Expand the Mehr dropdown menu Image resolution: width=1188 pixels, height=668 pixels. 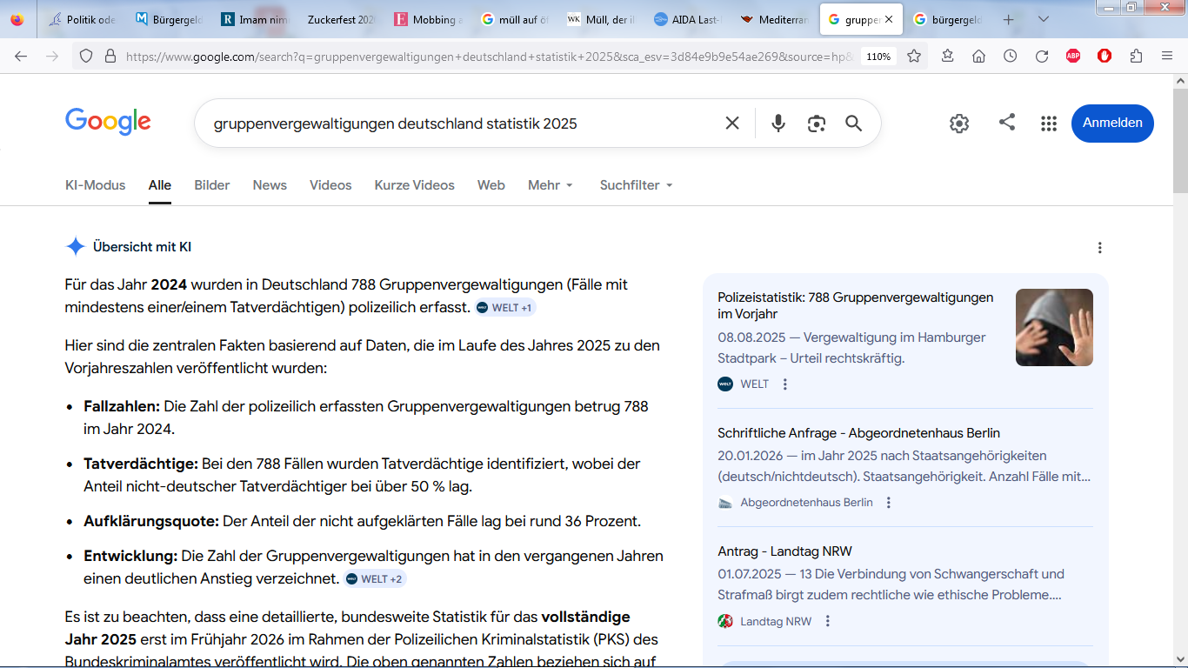click(x=551, y=185)
